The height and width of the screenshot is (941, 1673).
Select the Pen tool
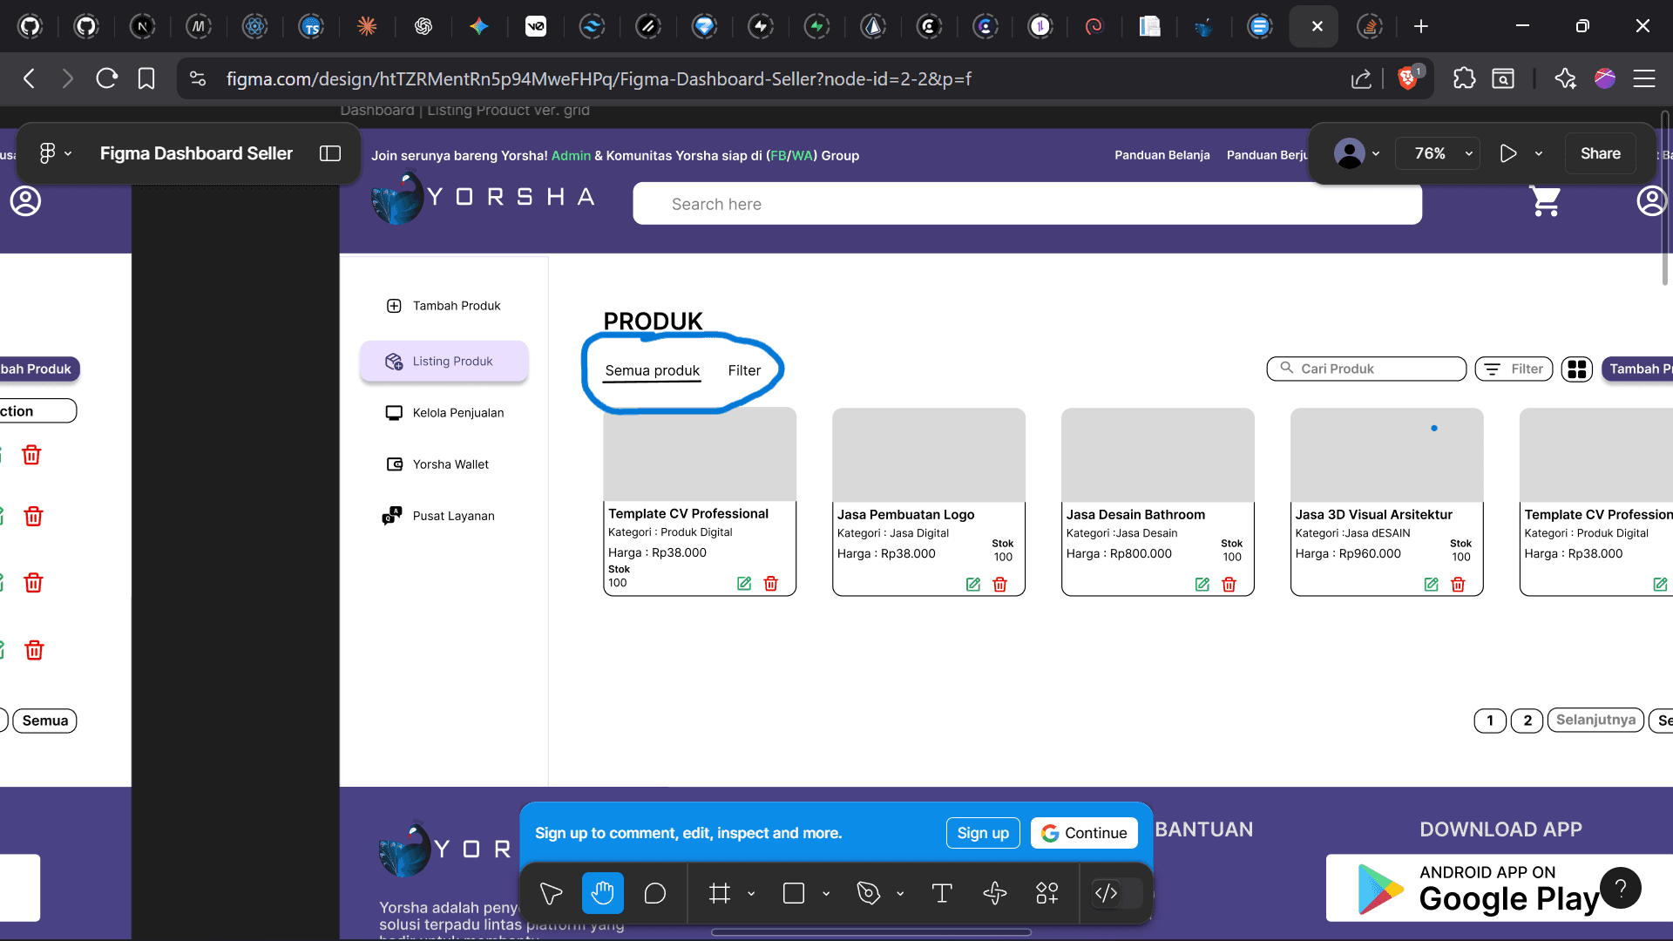coord(868,893)
